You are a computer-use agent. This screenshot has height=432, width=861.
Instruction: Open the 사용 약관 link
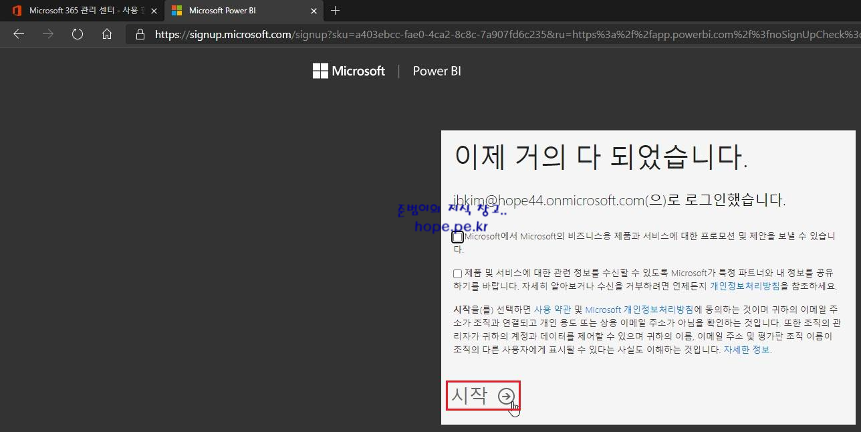click(x=552, y=310)
